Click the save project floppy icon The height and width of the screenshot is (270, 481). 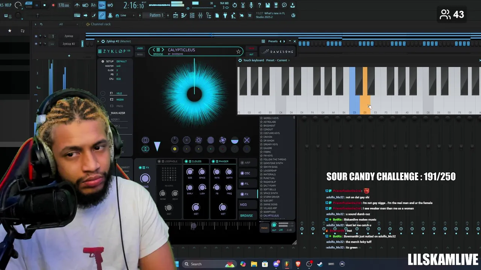pyautogui.click(x=268, y=5)
